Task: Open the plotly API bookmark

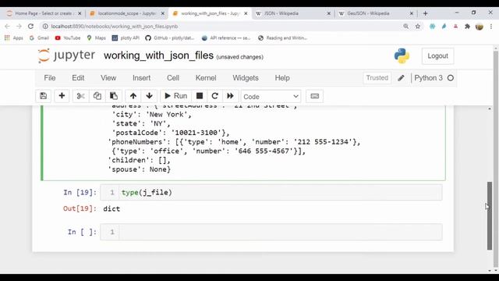Action: coord(126,38)
